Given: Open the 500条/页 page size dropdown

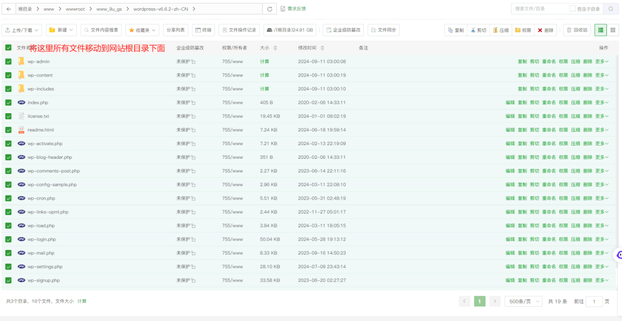Looking at the screenshot, I should [x=523, y=301].
